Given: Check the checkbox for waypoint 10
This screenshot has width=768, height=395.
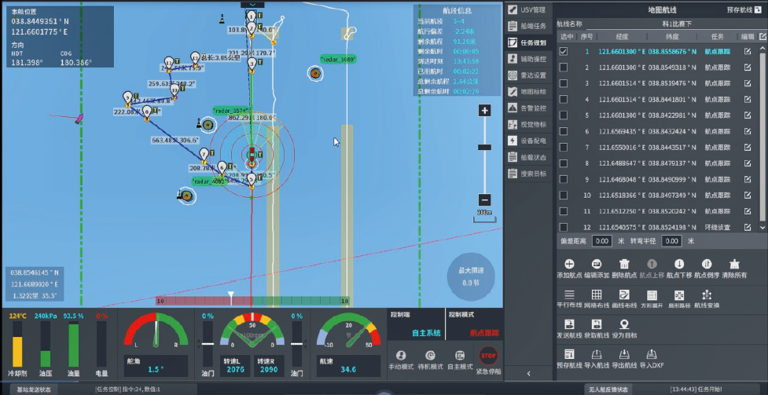Looking at the screenshot, I should pyautogui.click(x=564, y=196).
